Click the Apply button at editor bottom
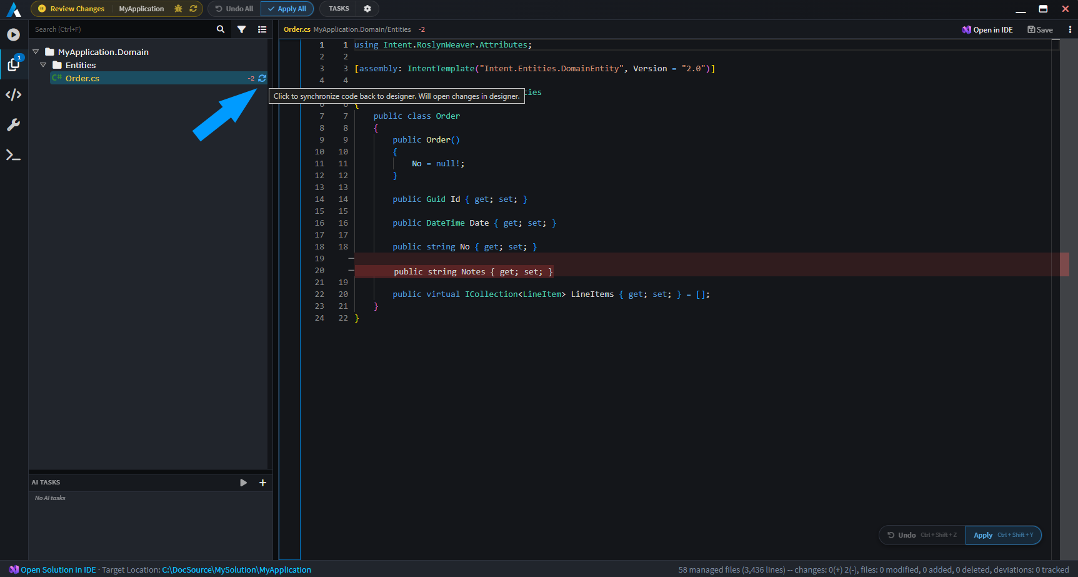This screenshot has height=577, width=1078. (1004, 535)
